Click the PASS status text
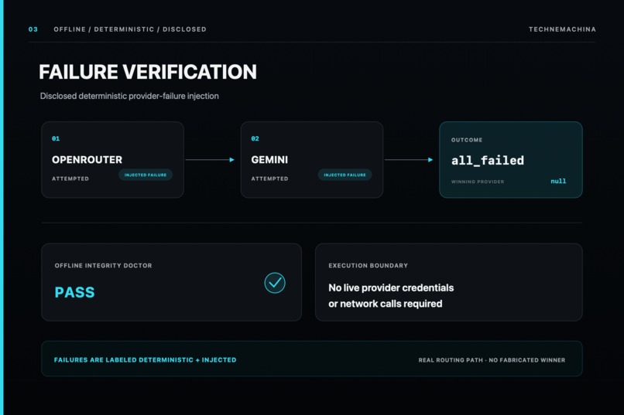This screenshot has width=624, height=415. click(74, 292)
